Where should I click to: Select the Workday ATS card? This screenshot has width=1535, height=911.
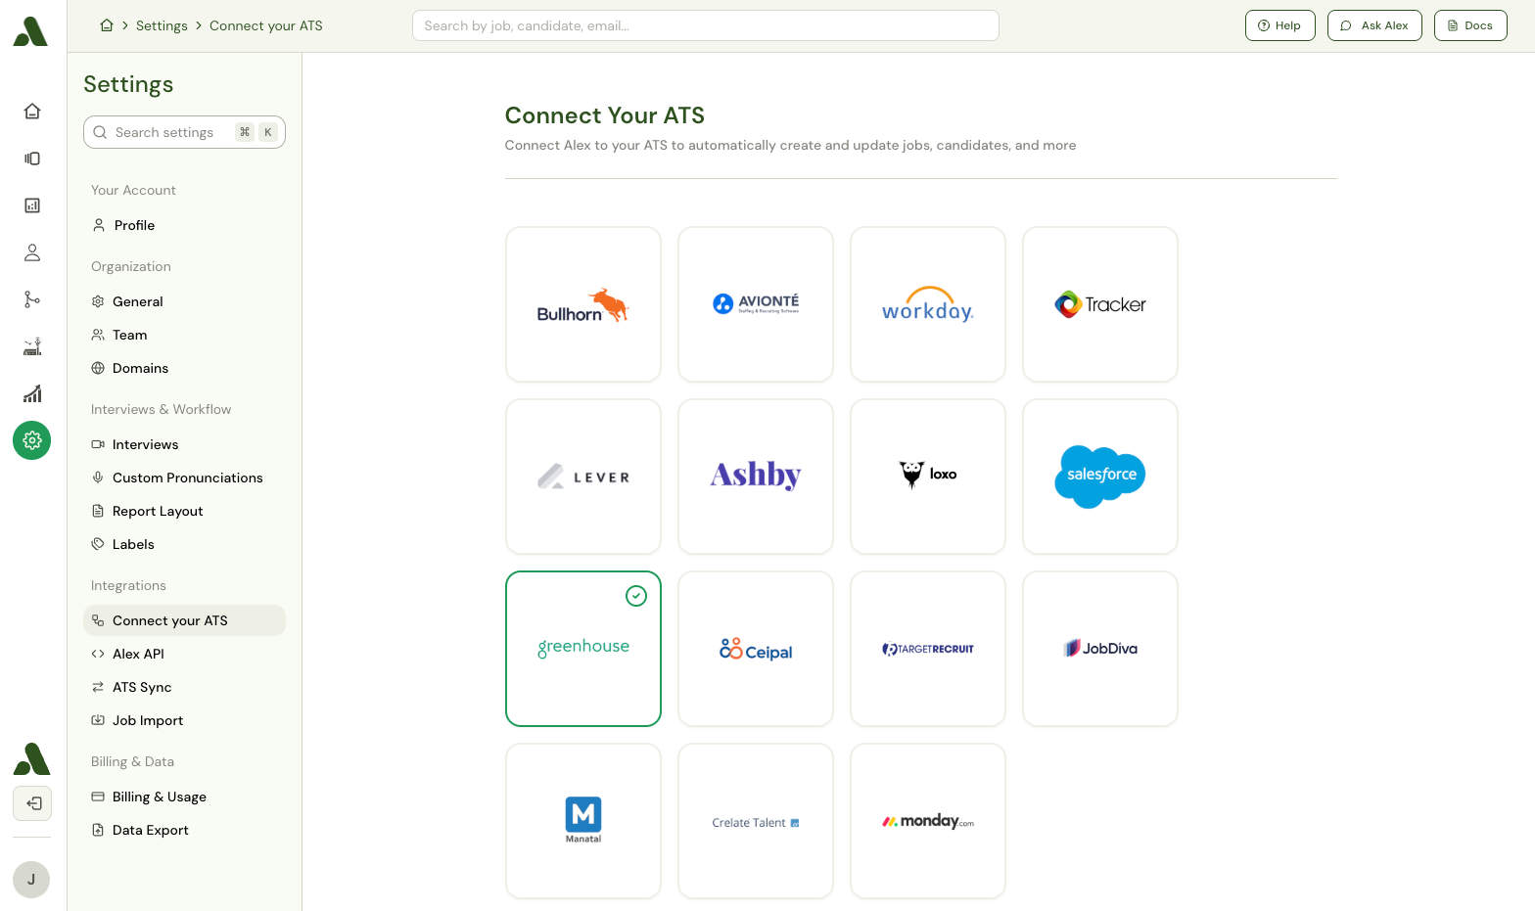tap(928, 304)
